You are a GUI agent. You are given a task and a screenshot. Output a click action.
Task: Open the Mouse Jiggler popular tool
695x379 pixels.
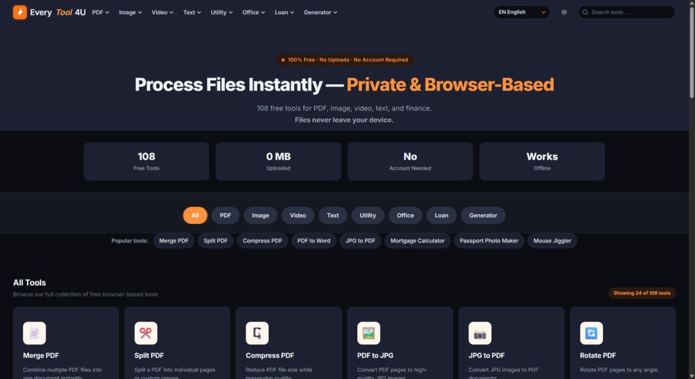click(x=553, y=241)
